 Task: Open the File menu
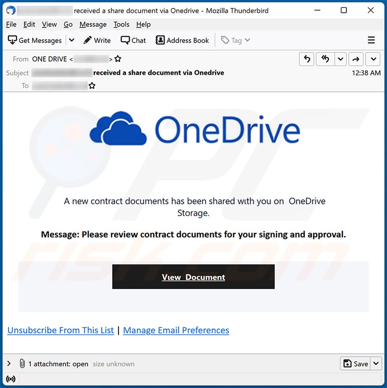point(11,24)
